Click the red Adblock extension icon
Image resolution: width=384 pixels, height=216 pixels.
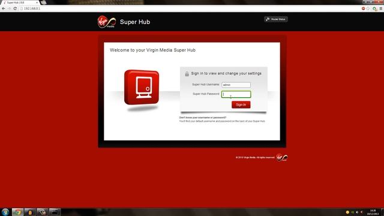click(x=363, y=8)
